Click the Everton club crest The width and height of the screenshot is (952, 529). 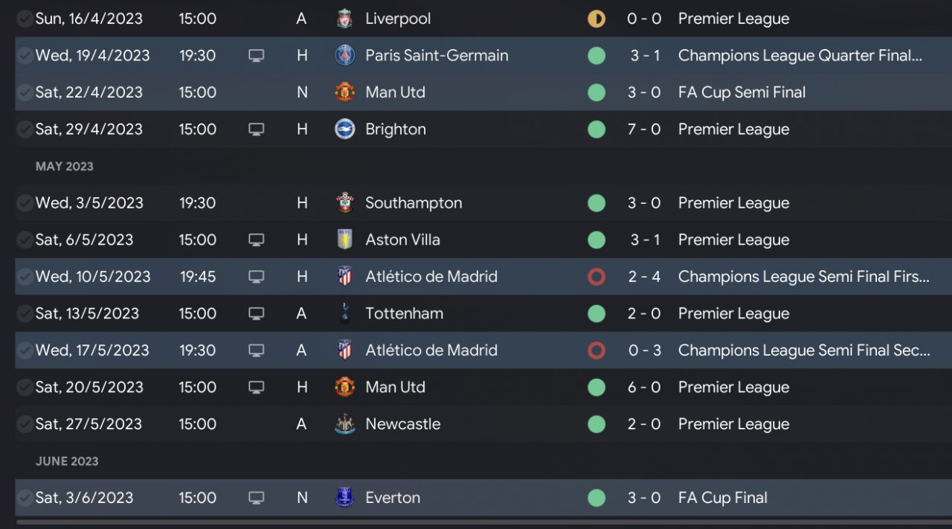tap(344, 498)
